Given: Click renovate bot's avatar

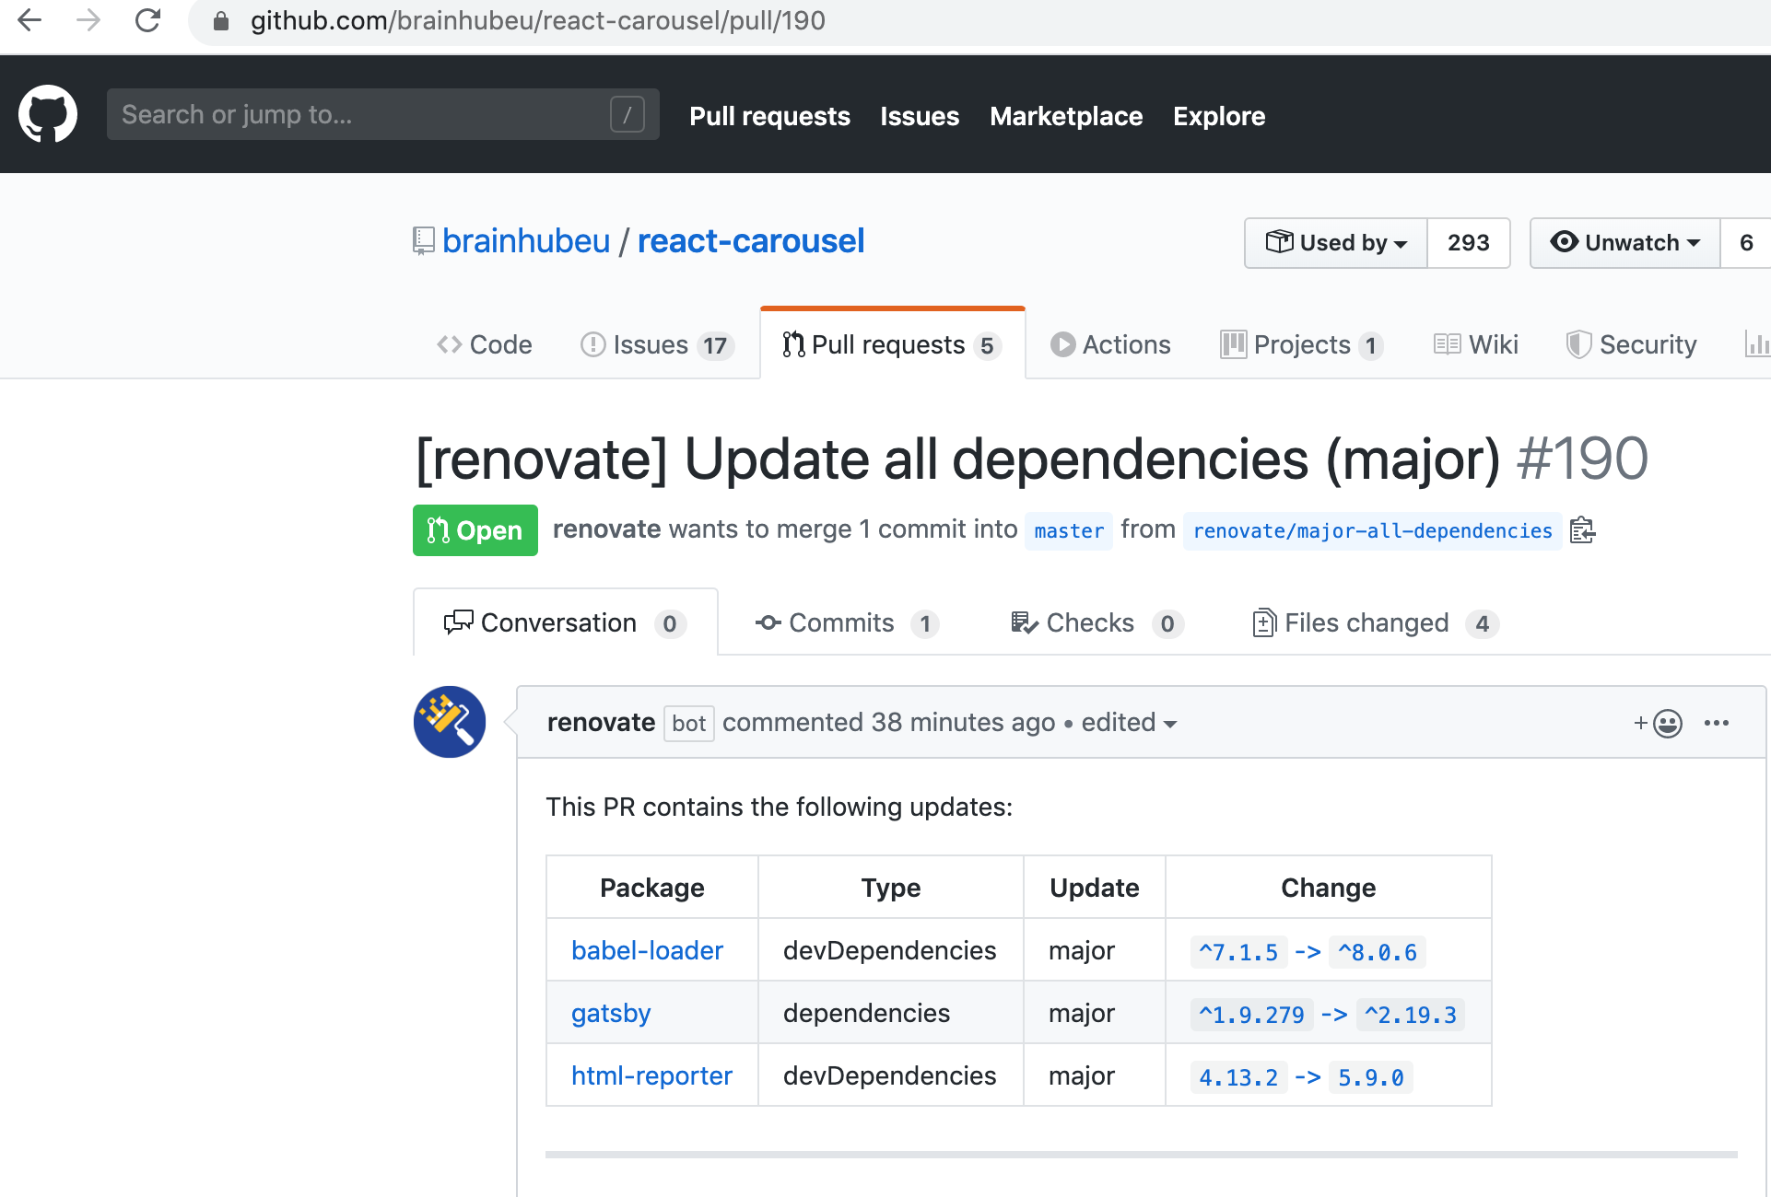Looking at the screenshot, I should click(x=449, y=722).
